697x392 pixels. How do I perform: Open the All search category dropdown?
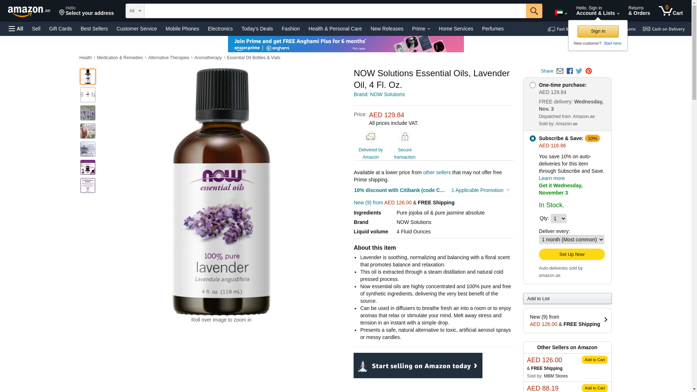pos(135,11)
